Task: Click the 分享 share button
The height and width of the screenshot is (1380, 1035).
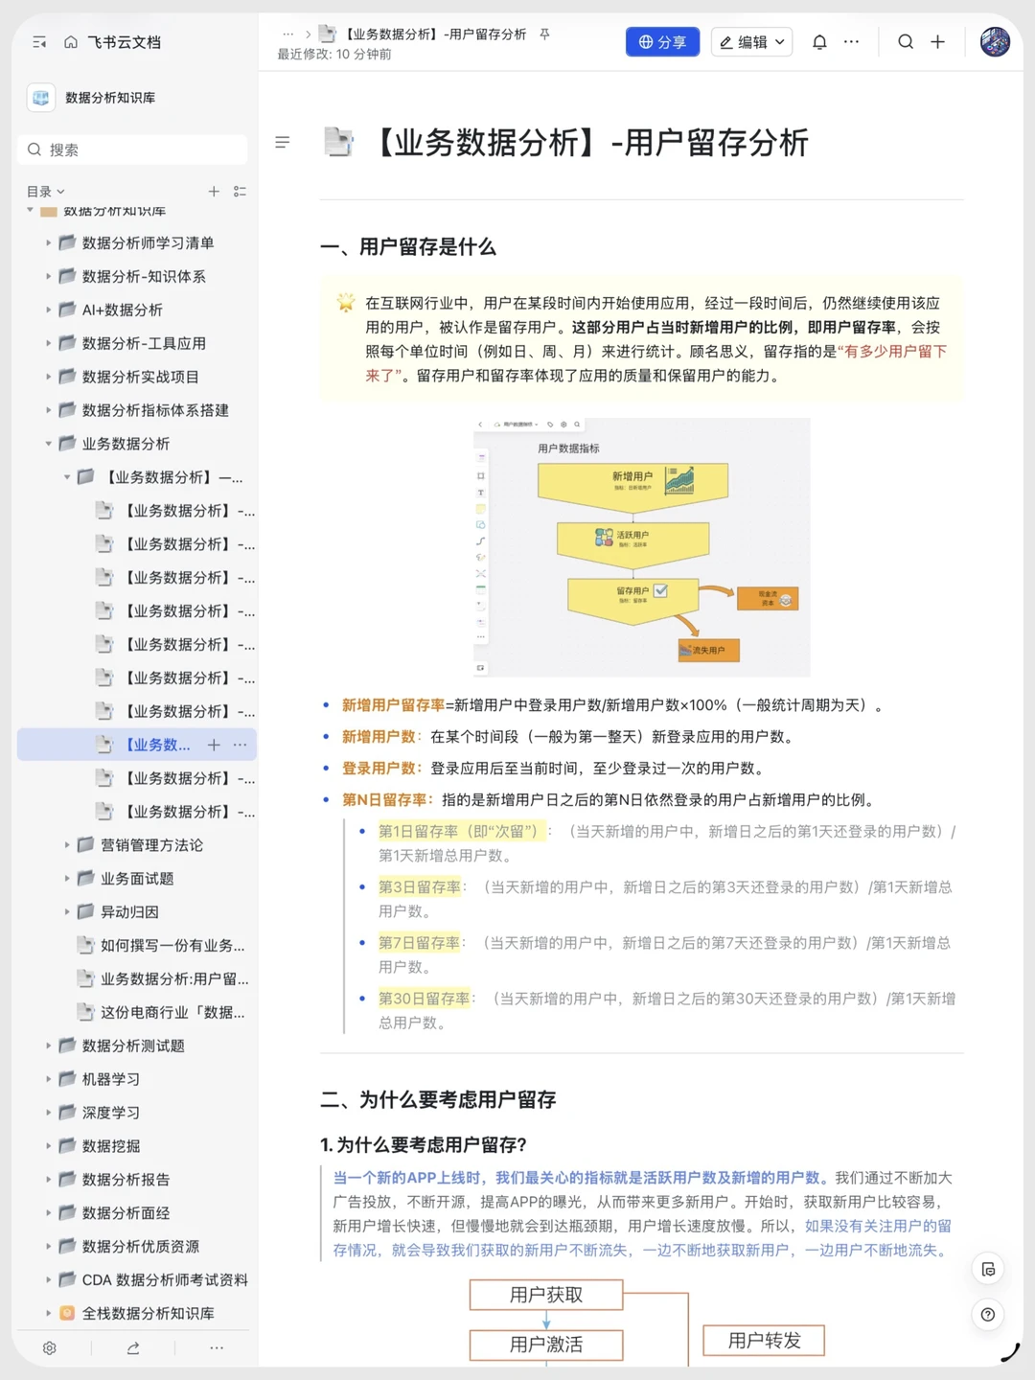Action: (662, 42)
